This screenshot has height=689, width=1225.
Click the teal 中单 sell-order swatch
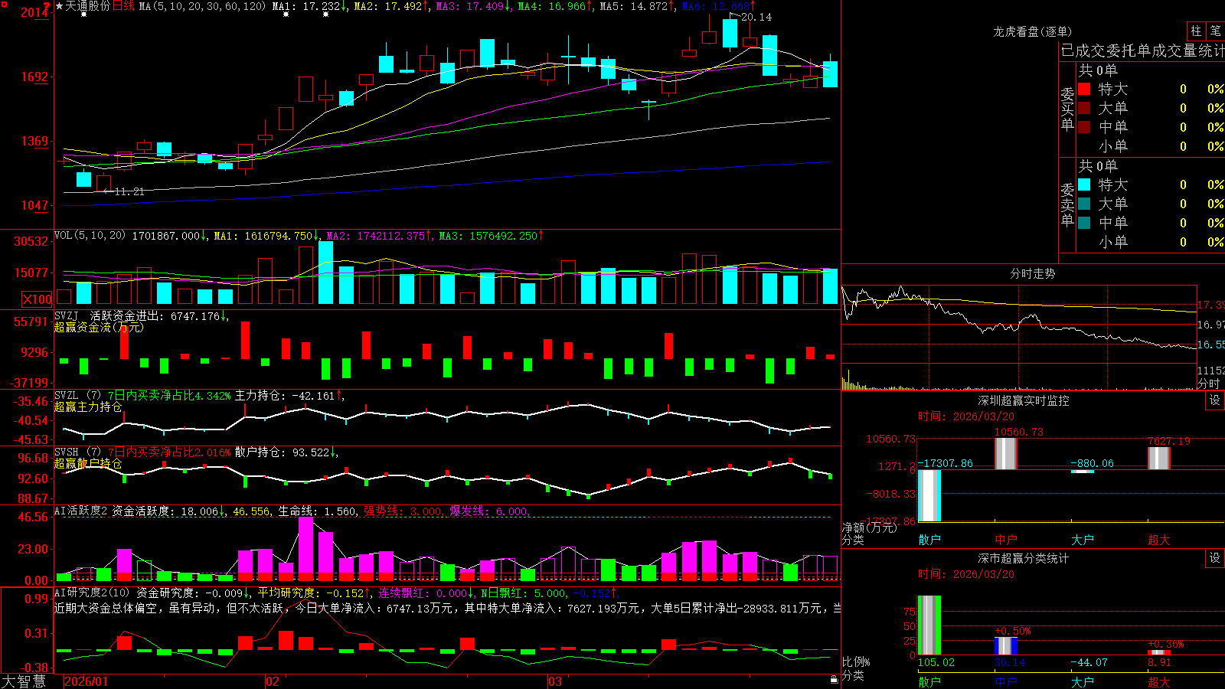point(1084,222)
